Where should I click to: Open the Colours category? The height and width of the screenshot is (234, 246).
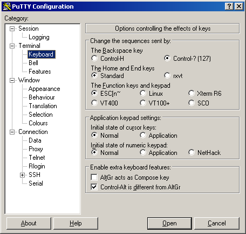coord(38,123)
